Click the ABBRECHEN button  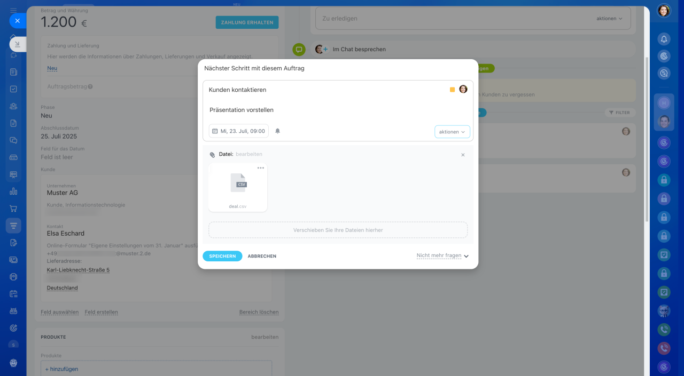262,257
